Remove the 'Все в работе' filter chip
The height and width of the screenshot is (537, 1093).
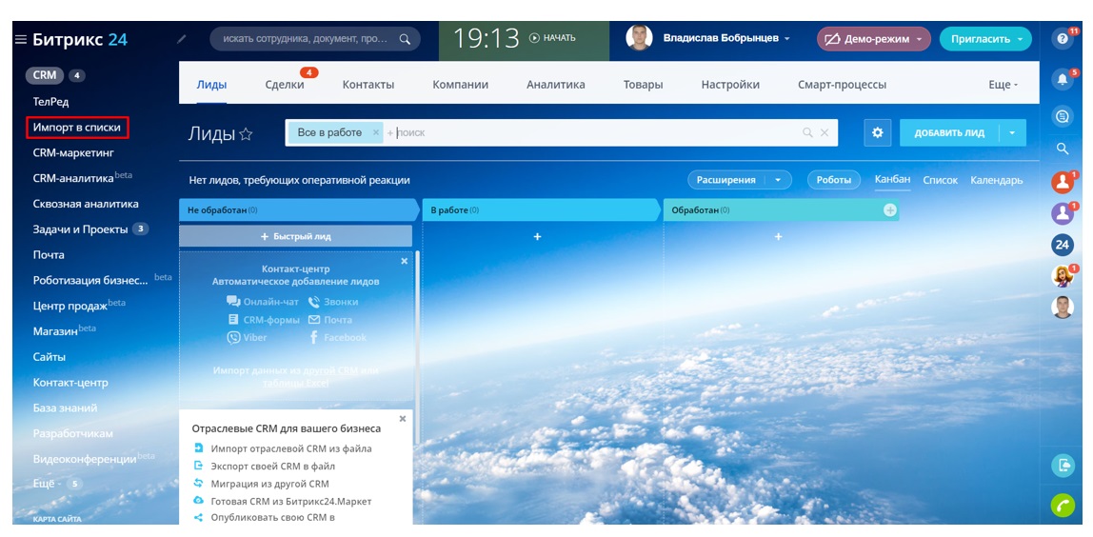[376, 131]
